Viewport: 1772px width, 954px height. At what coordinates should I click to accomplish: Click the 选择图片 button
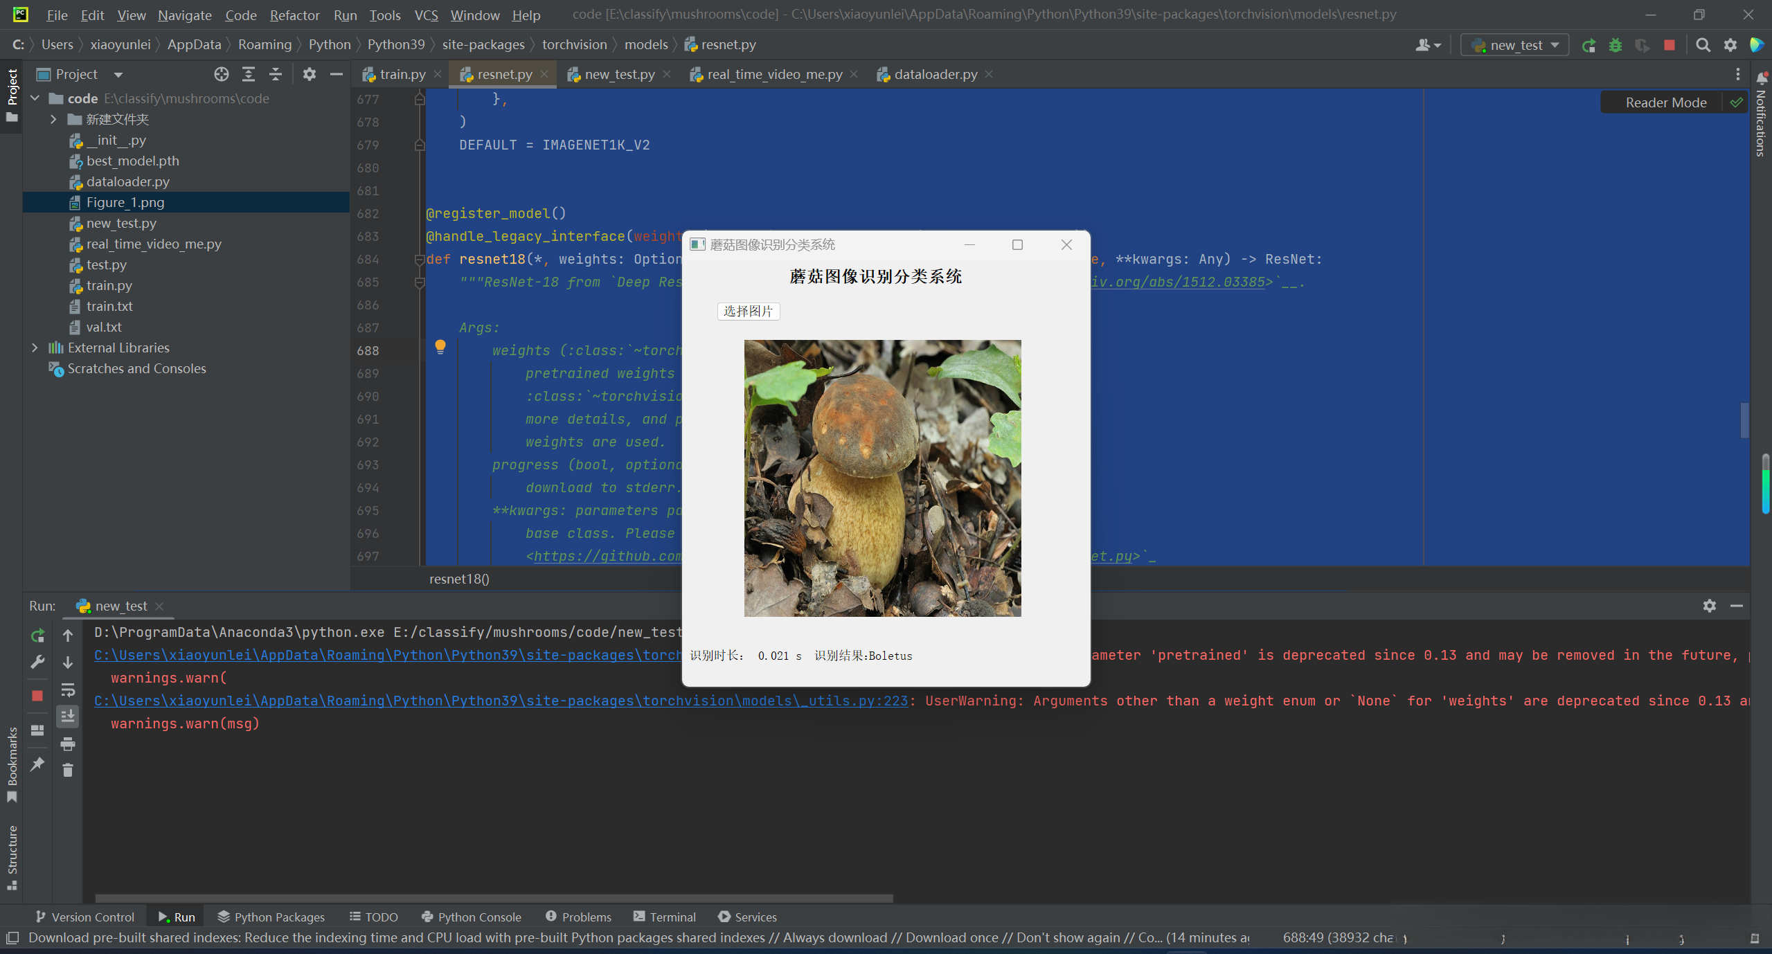[748, 312]
